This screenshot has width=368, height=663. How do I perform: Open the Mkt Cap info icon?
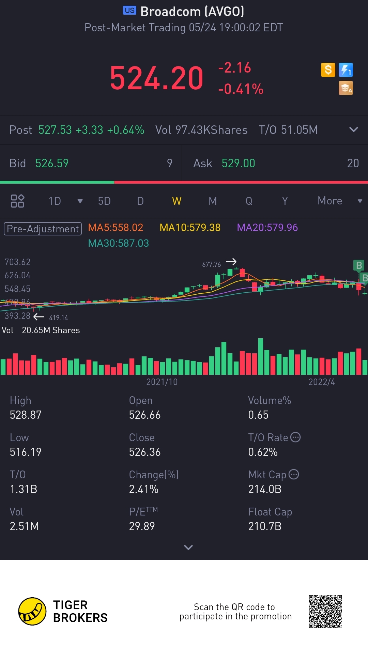pos(294,474)
